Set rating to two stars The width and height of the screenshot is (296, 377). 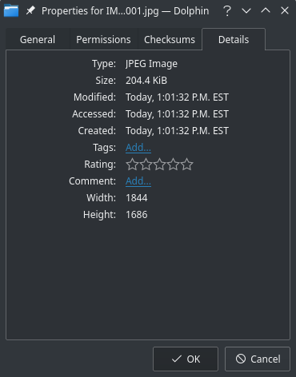146,165
